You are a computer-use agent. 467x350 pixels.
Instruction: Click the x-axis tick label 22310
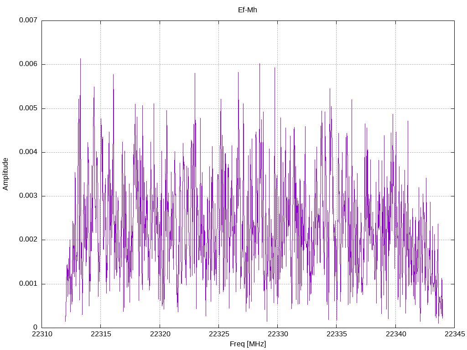42,334
